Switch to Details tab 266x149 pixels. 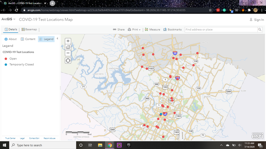pos(11,29)
